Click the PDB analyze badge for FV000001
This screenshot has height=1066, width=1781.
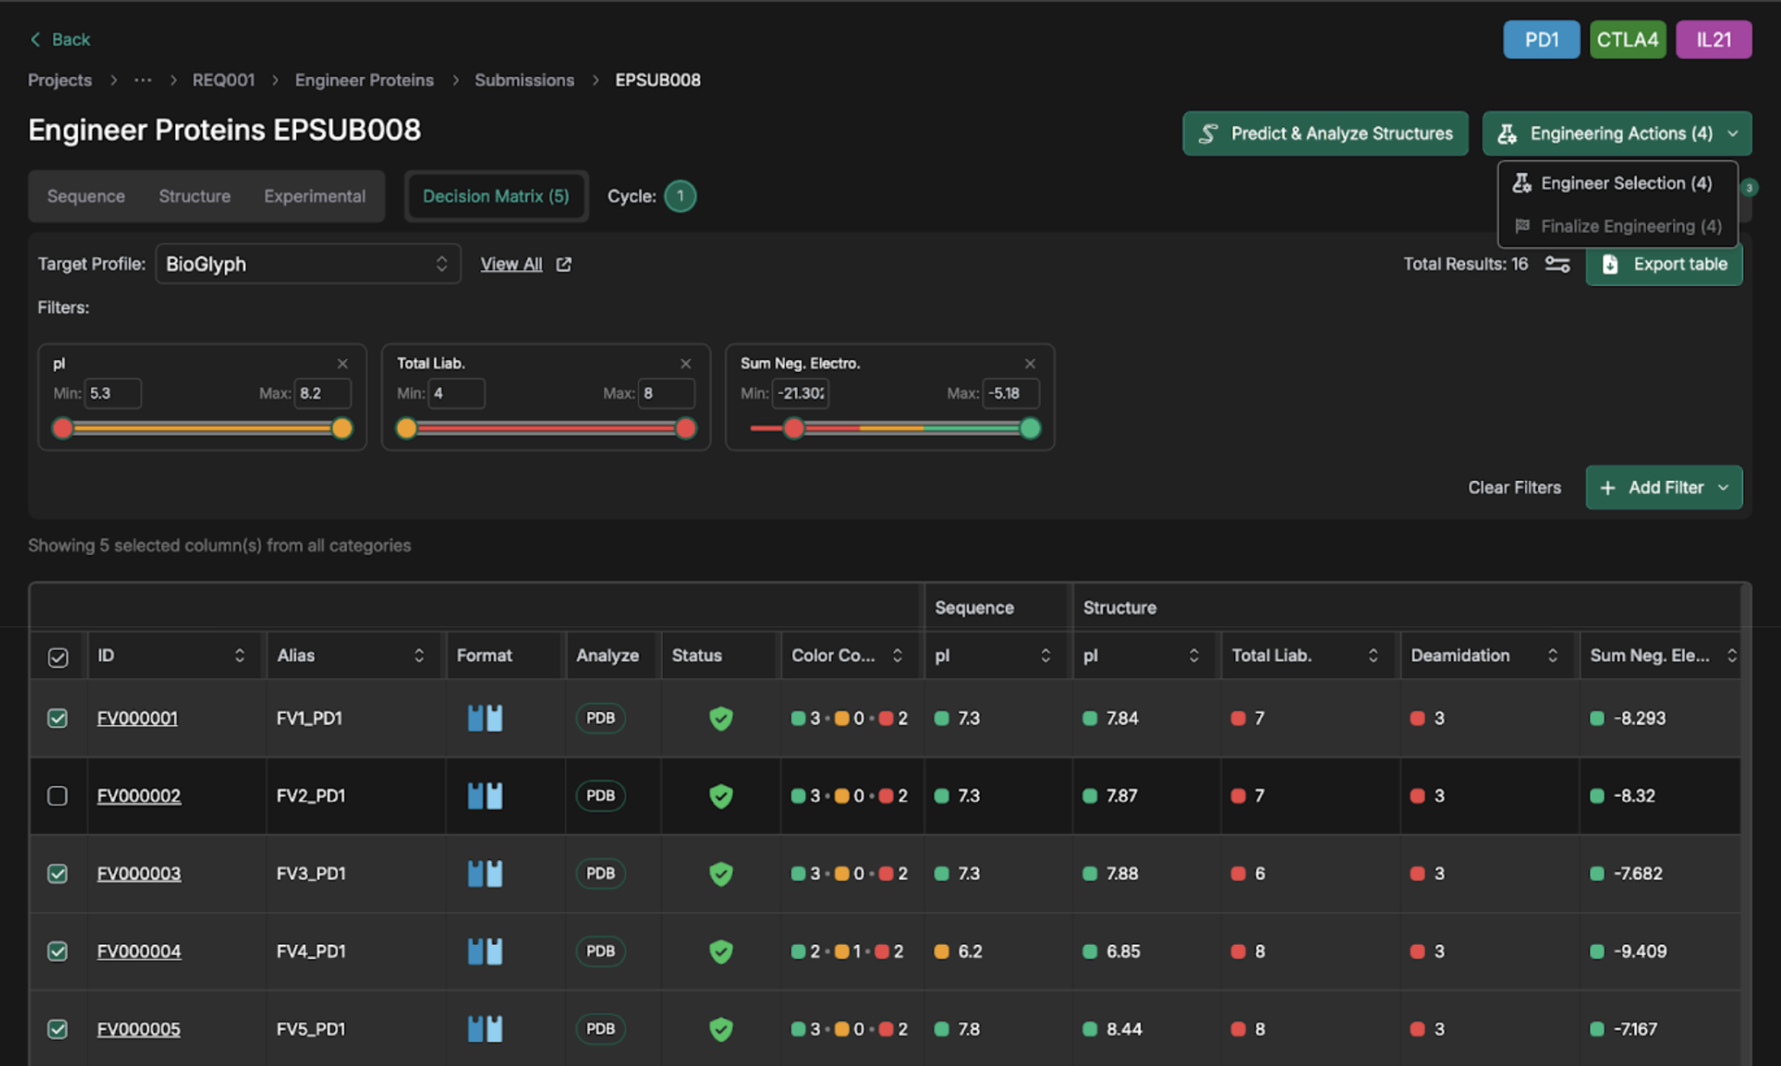pos(600,718)
